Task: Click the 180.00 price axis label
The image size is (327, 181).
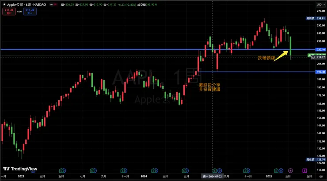Action: 321,87
